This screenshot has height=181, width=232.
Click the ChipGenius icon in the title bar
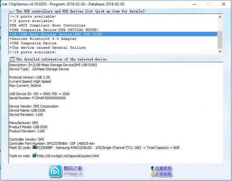coord(5,3)
